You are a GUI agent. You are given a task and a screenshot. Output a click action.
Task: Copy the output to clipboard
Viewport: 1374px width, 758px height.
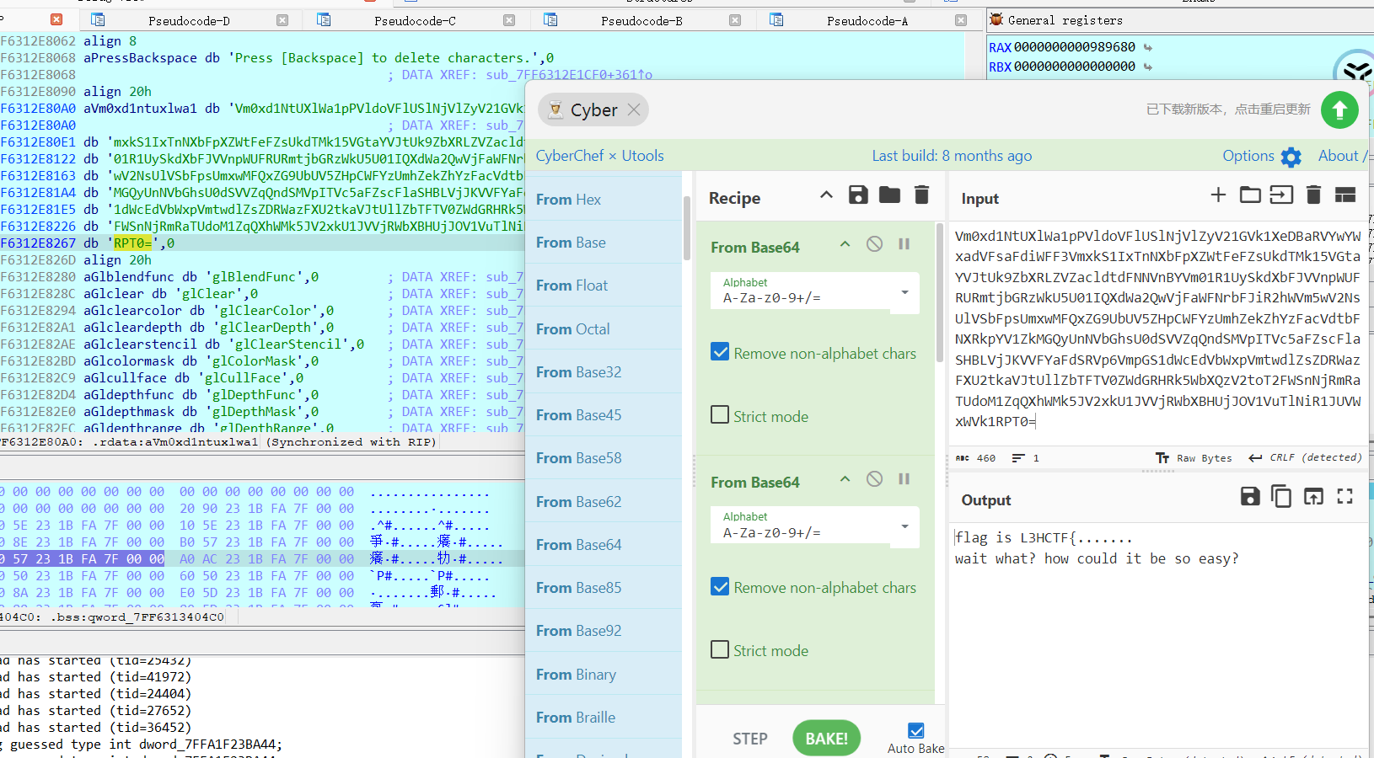coord(1281,497)
